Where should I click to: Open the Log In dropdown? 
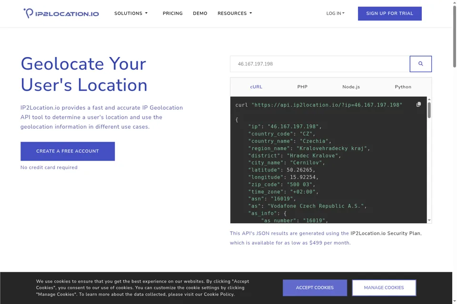[x=335, y=13]
